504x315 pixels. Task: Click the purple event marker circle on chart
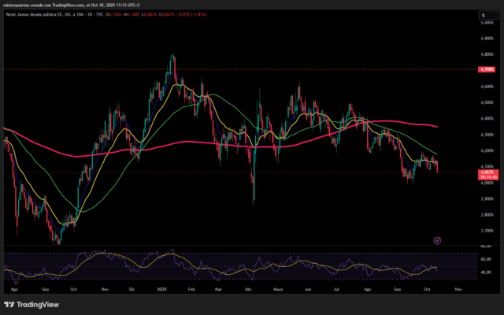point(437,240)
